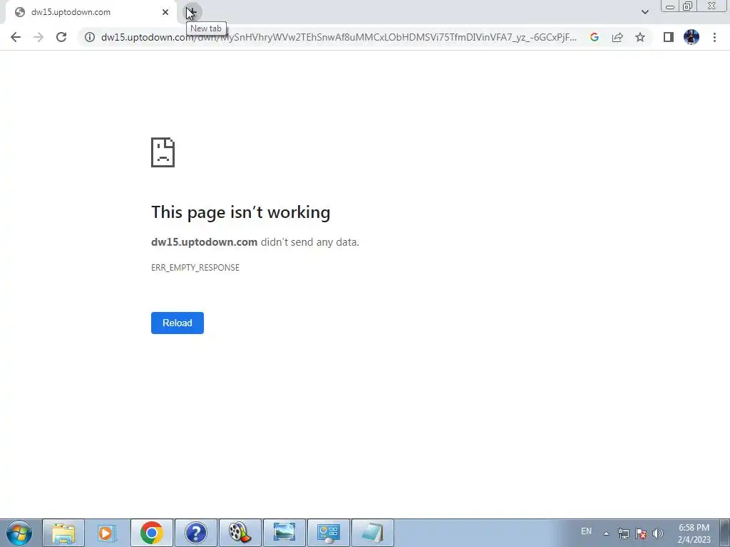Viewport: 730px width, 547px height.
Task: Show hidden tray icons arrow
Action: (x=606, y=533)
